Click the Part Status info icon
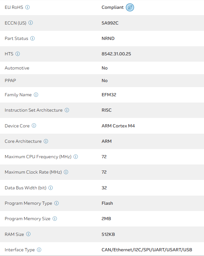The width and height of the screenshot is (204, 256). pyautogui.click(x=32, y=38)
